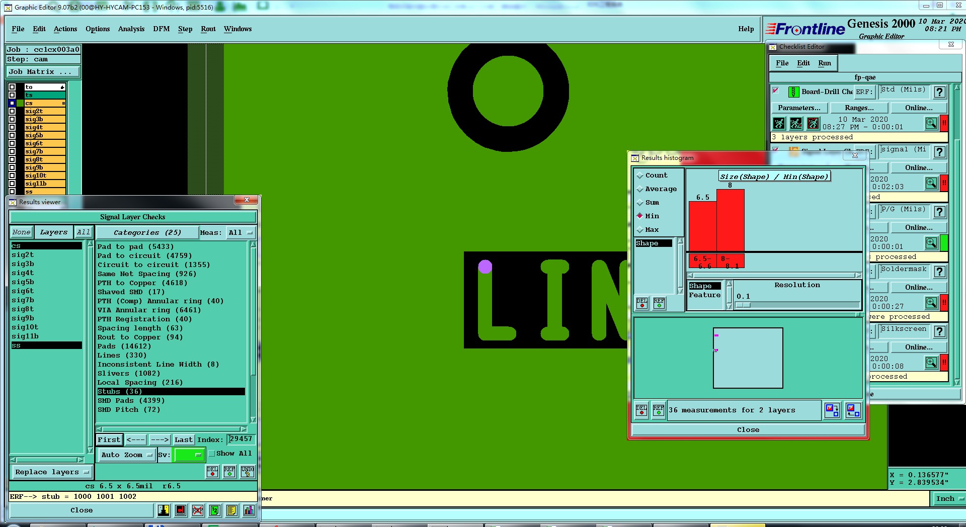
Task: Click the crossed-out REF icon
Action: click(198, 510)
